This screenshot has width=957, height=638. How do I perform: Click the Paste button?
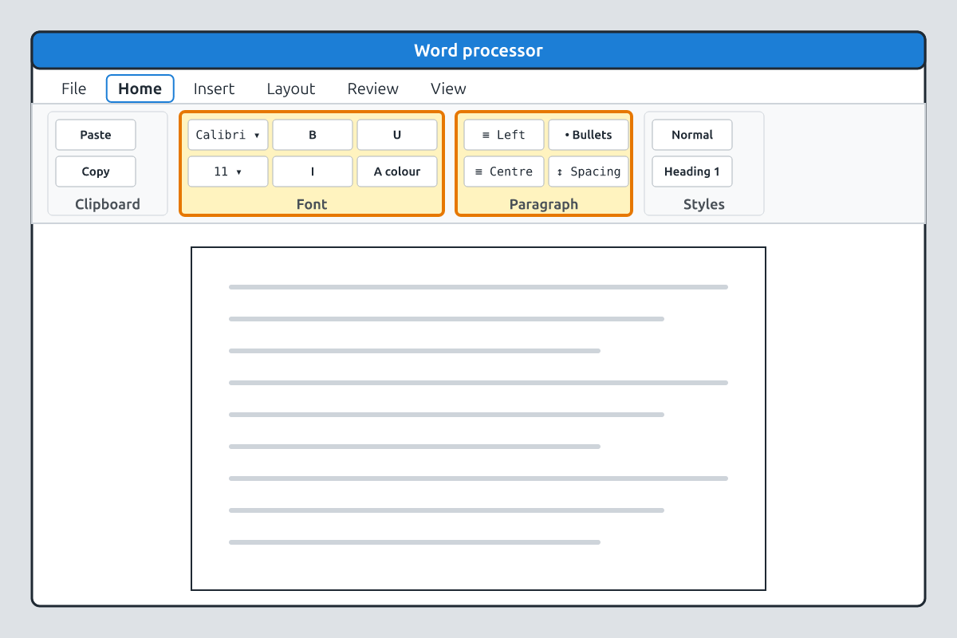point(96,135)
